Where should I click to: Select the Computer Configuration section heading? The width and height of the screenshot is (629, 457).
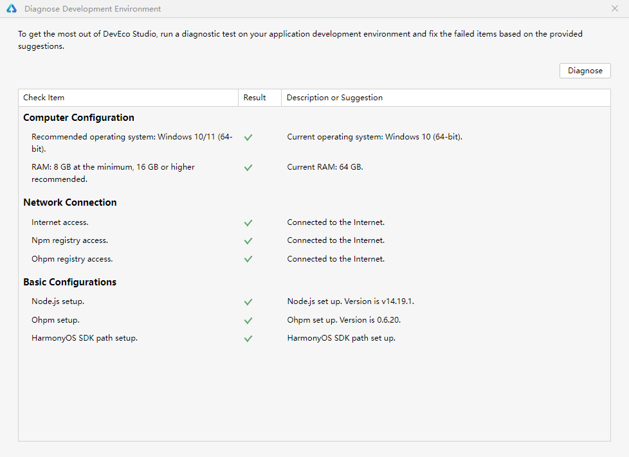(78, 118)
